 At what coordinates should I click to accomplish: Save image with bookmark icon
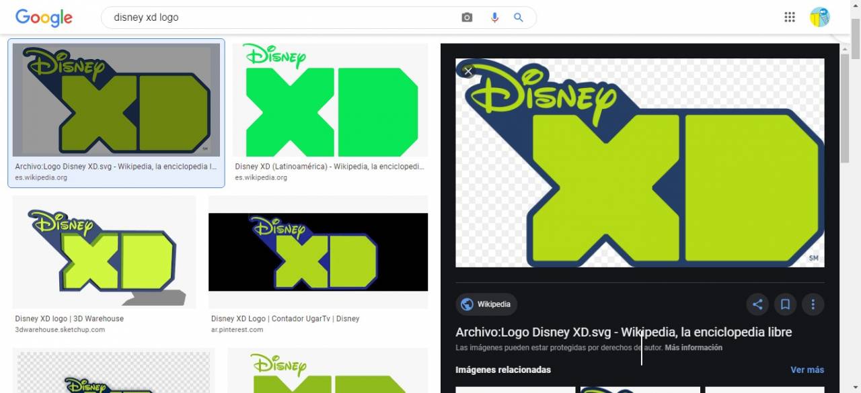(x=785, y=304)
